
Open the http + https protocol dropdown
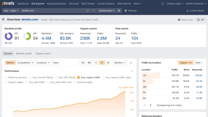[x=11, y=11]
